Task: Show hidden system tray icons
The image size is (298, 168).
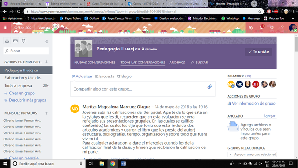Action: [x=239, y=164]
